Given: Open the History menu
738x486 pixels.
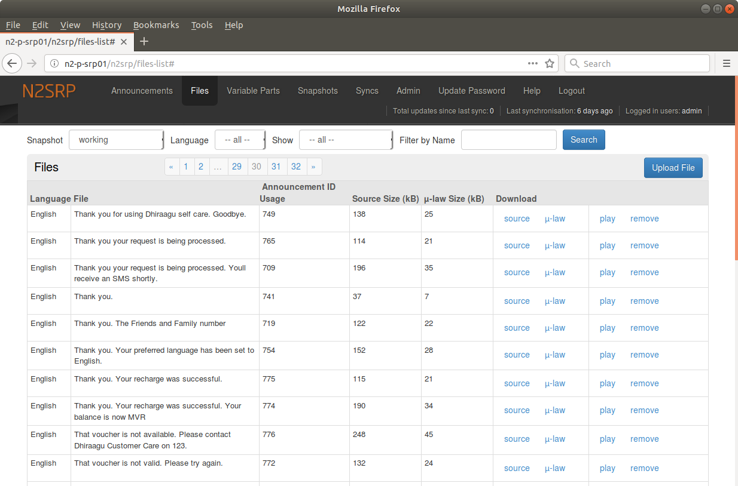Looking at the screenshot, I should click(x=107, y=25).
